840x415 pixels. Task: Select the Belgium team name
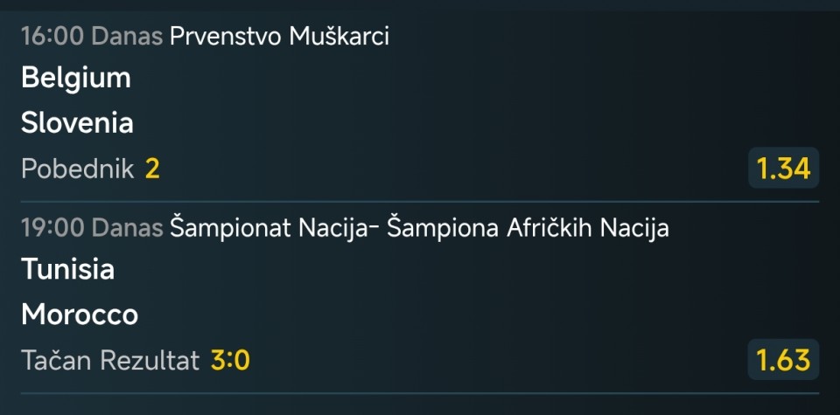pos(76,78)
